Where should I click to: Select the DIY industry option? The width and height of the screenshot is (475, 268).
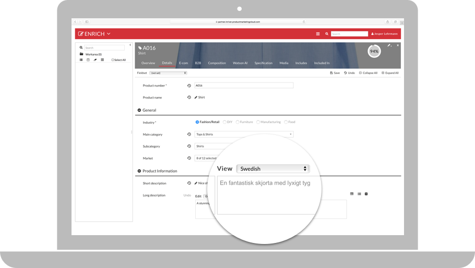tap(224, 122)
